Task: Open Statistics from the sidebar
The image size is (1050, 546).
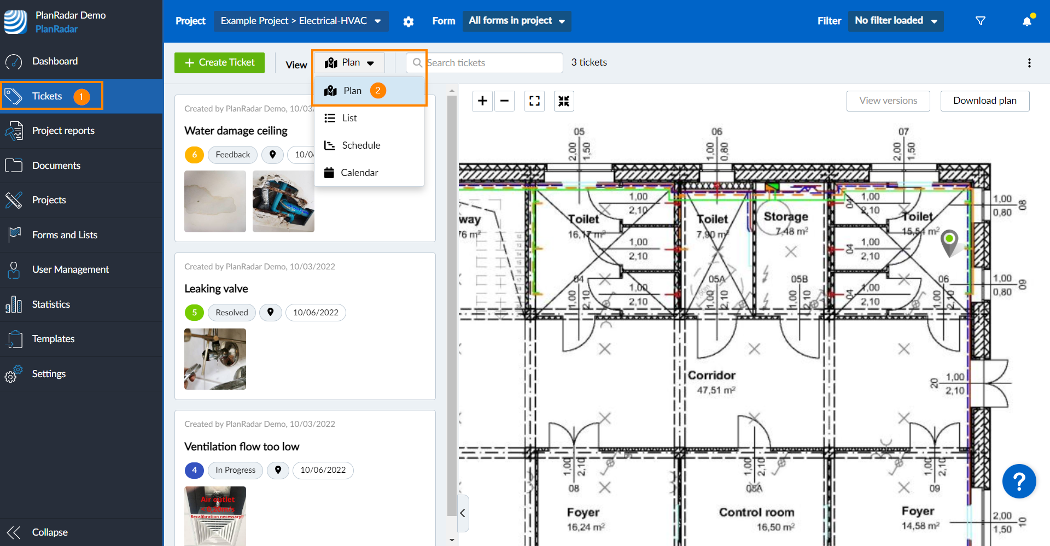Action: [x=51, y=304]
